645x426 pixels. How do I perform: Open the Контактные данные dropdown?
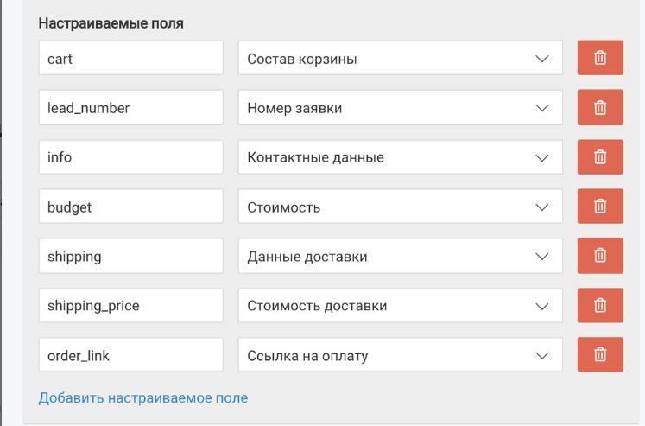[x=401, y=156]
